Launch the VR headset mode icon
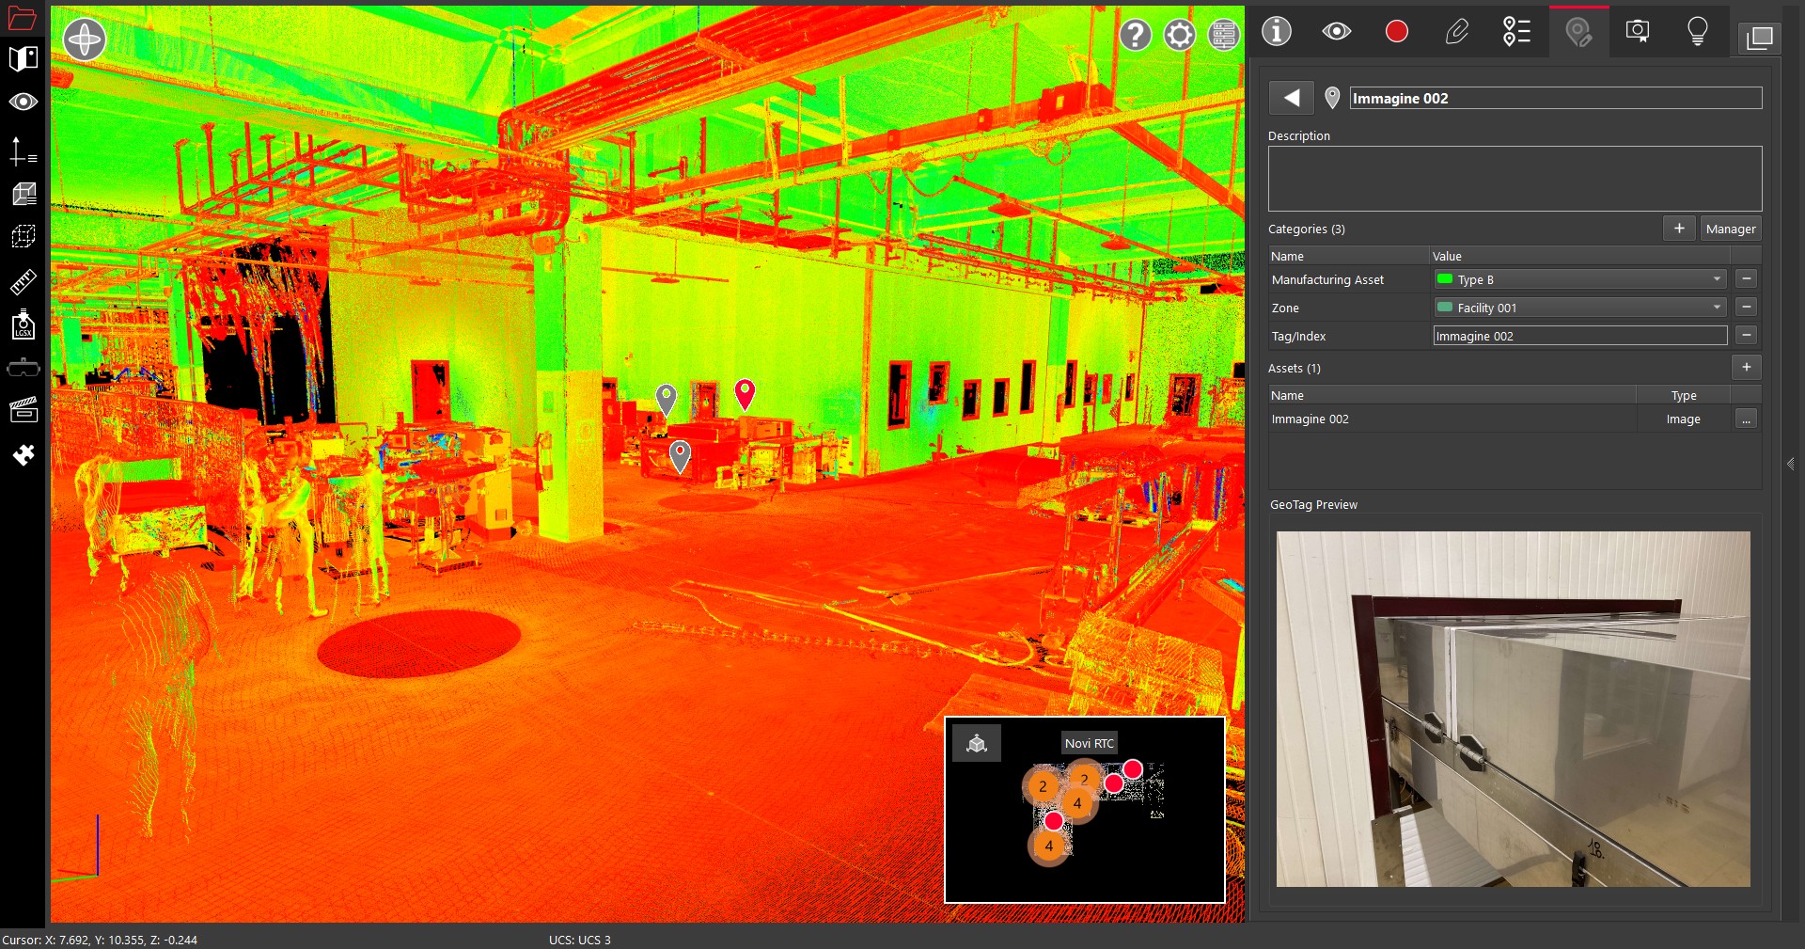Screen dimensions: 1805x949 click(23, 368)
